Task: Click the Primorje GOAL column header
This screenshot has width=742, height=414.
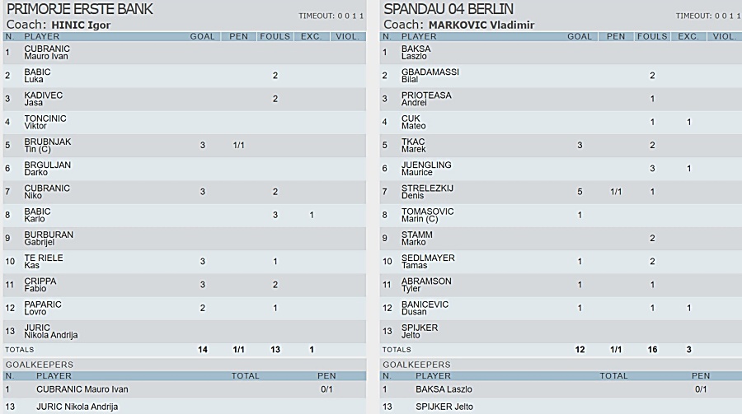Action: 202,36
